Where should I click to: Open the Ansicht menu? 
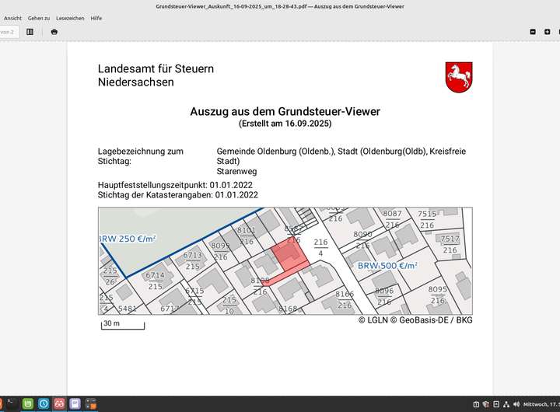(12, 18)
